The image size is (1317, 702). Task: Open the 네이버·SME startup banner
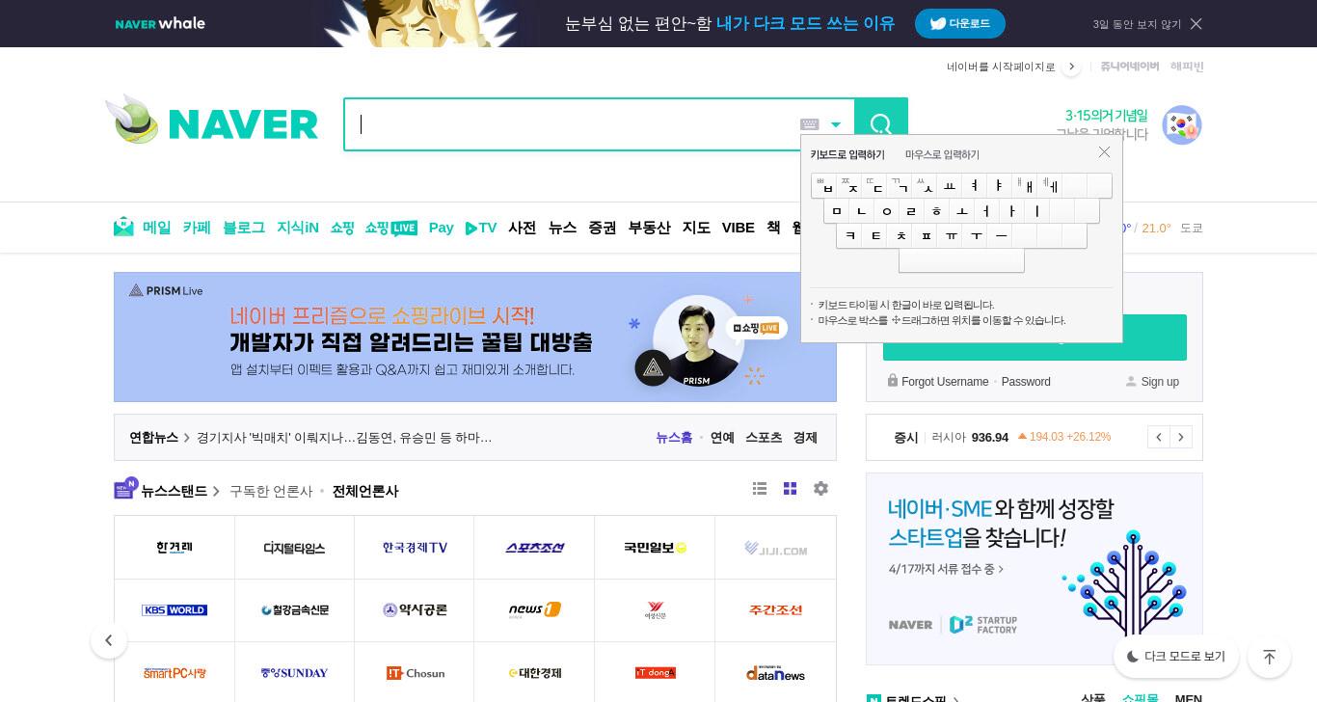(x=1035, y=569)
